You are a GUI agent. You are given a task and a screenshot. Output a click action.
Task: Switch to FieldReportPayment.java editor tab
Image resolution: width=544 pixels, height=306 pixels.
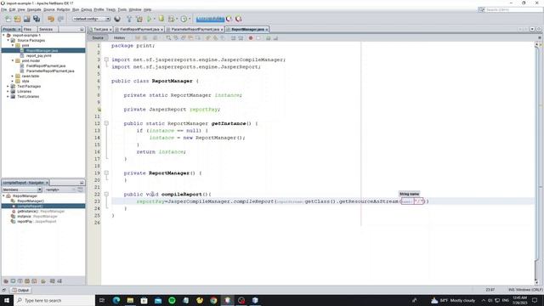[139, 30]
